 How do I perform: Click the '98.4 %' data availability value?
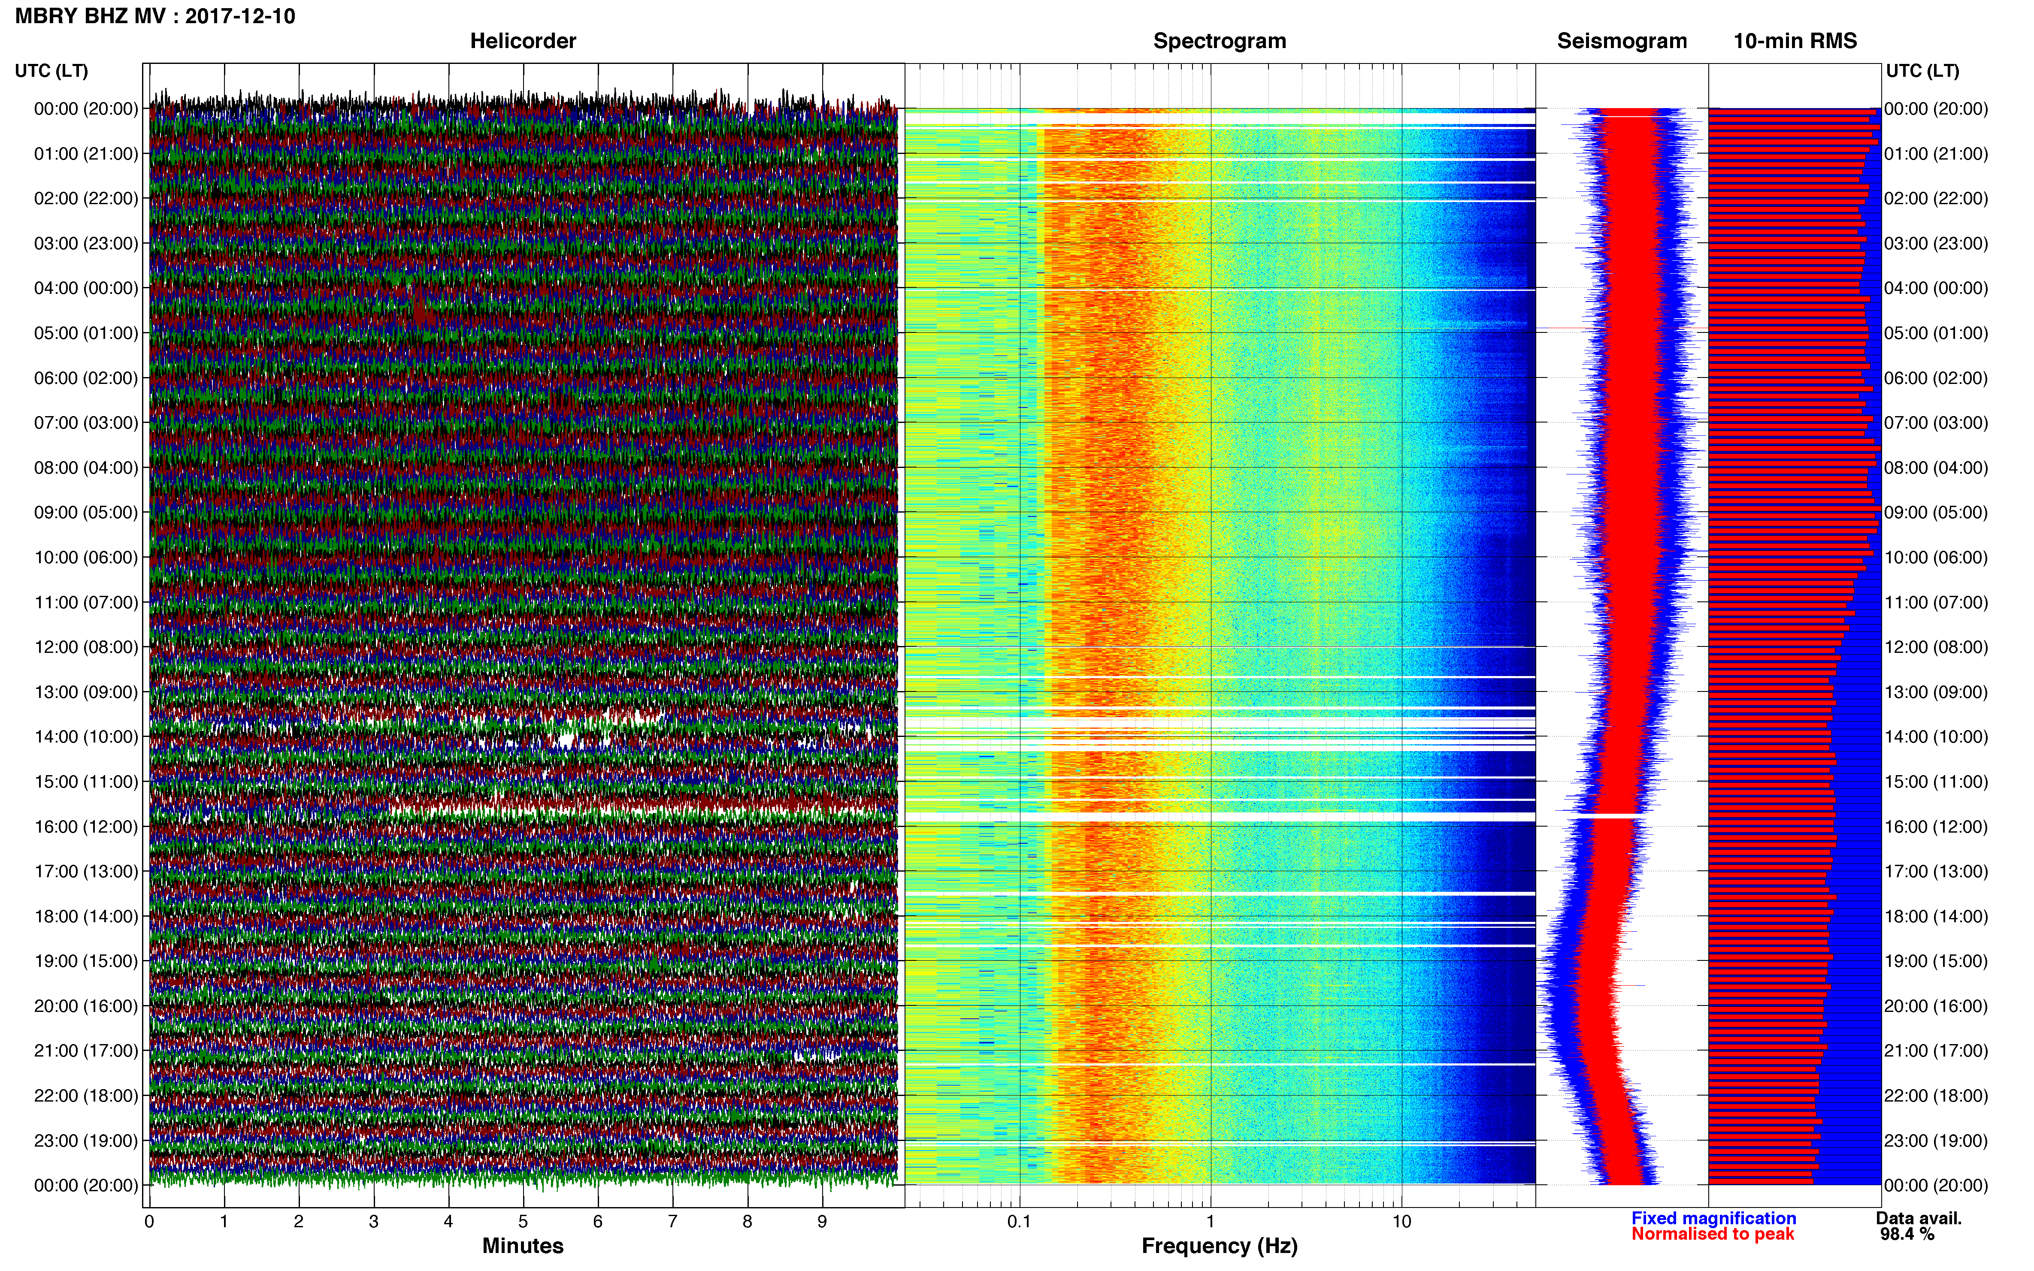(1908, 1234)
